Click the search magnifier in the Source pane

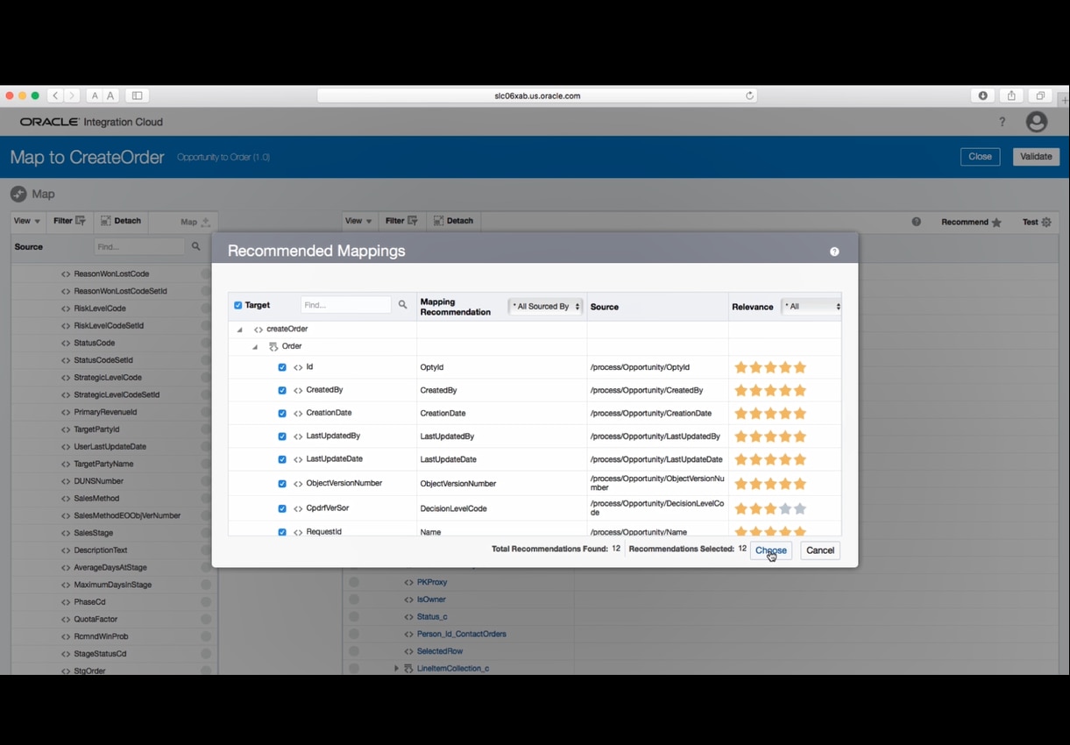point(196,247)
